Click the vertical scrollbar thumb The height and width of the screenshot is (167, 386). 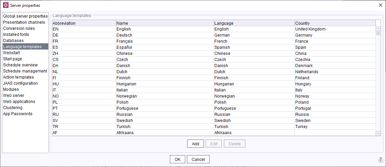(378, 34)
